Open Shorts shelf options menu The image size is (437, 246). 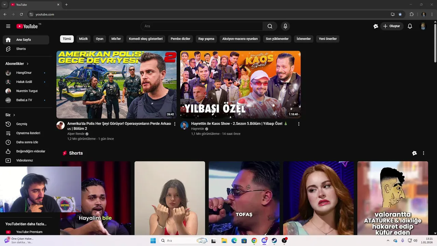coord(423,153)
